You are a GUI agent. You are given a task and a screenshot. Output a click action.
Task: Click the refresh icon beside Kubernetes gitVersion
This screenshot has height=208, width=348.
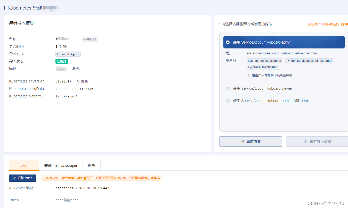point(78,81)
